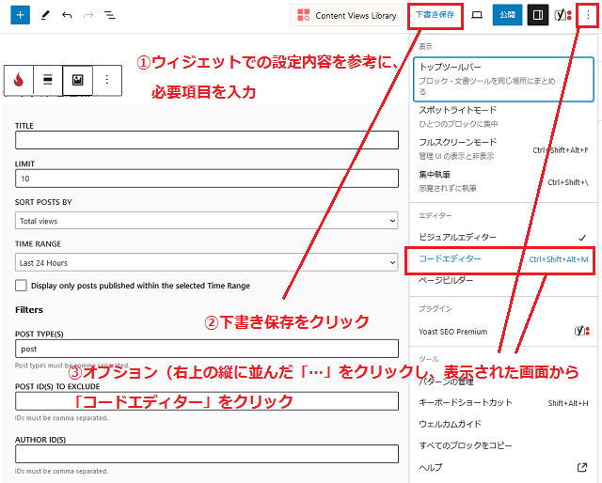Open Yoast SEO Premium plugin entry
This screenshot has width=602, height=483.
[503, 332]
